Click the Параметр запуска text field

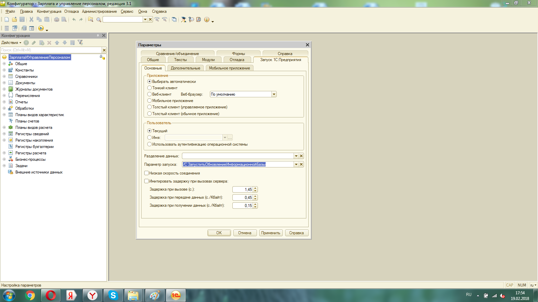[238, 164]
